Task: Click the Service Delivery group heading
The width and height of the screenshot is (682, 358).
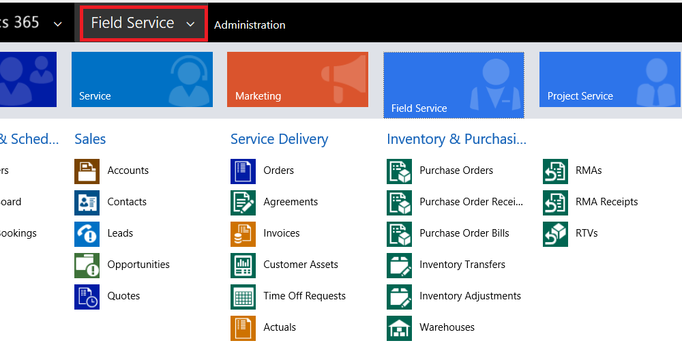Action: tap(279, 139)
